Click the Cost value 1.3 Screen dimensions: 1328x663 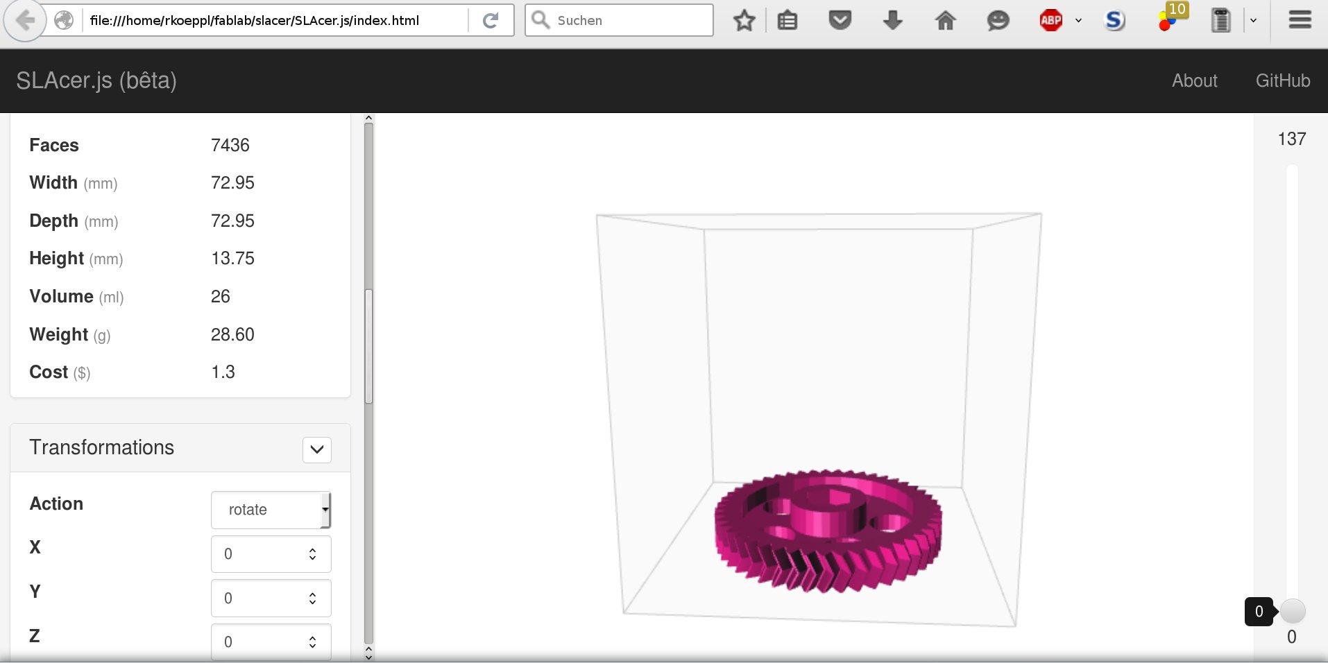223,372
